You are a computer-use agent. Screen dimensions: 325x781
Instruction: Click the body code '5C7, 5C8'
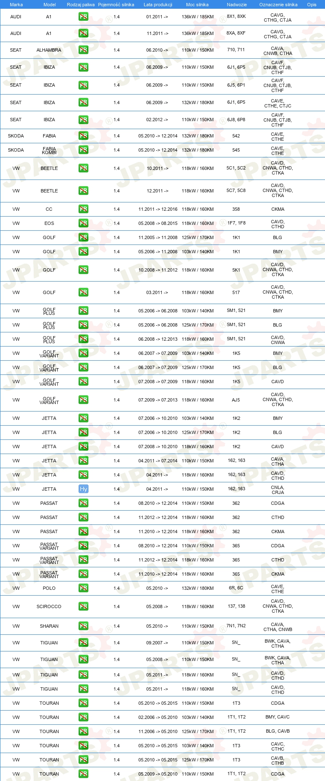(236, 190)
